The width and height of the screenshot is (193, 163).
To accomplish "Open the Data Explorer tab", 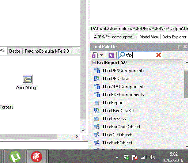I will [x=174, y=37].
